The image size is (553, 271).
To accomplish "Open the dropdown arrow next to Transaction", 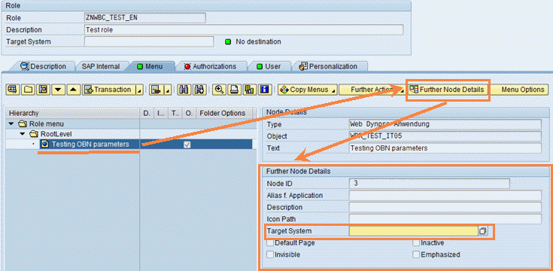I will 139,90.
